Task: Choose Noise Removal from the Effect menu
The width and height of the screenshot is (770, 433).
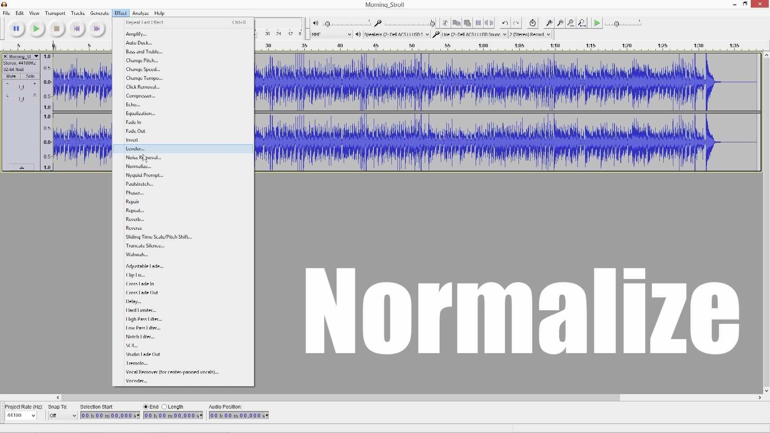Action: coord(143,157)
